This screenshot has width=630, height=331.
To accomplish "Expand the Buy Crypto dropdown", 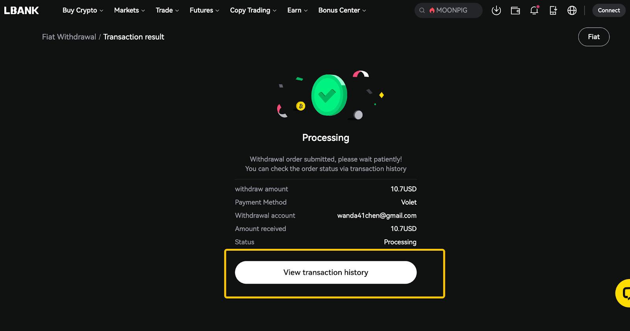I will click(83, 10).
